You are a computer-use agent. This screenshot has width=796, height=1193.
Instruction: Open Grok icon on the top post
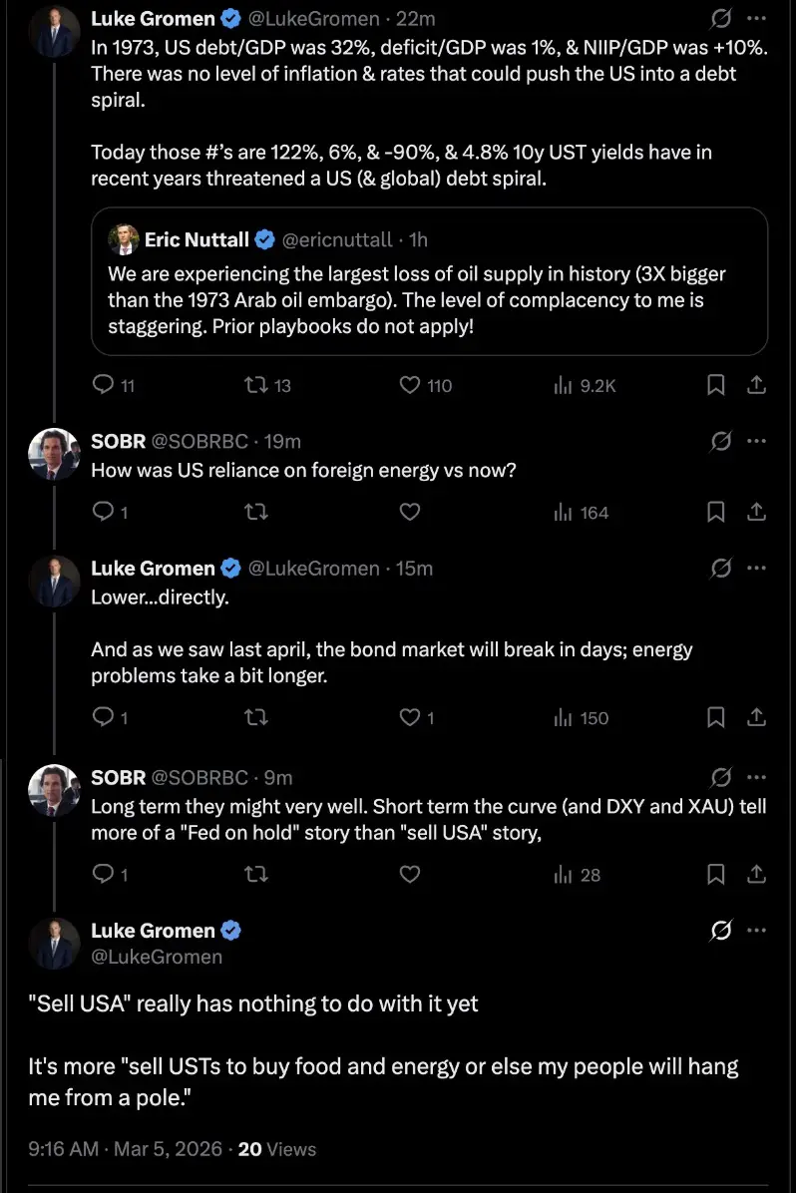point(718,19)
